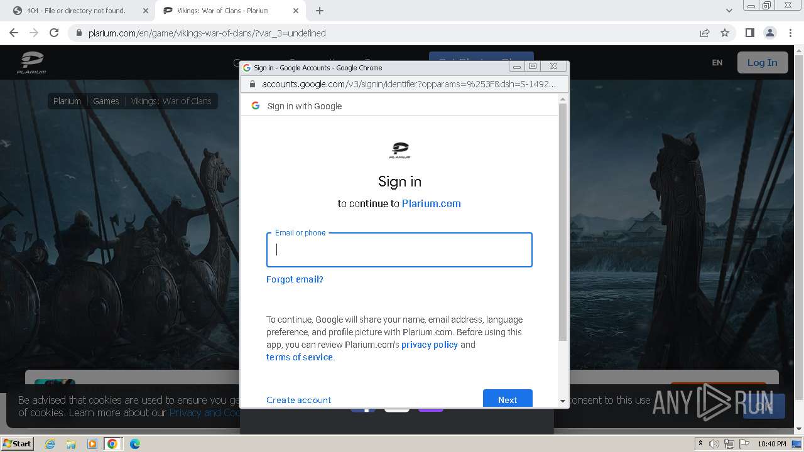Click the Forward arrow in Chrome toolbar
The image size is (804, 452).
click(x=34, y=33)
